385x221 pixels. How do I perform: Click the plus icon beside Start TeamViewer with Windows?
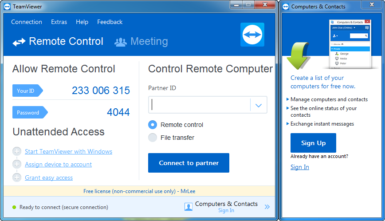tap(17, 151)
